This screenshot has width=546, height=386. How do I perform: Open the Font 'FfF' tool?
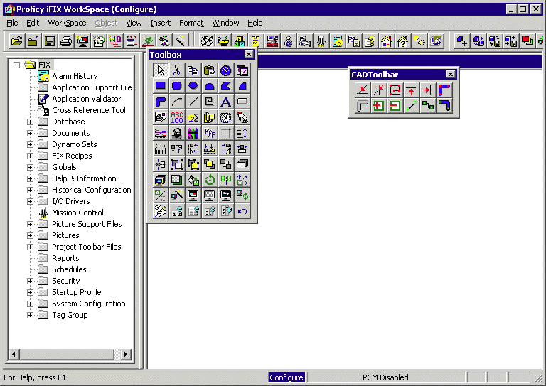(210, 133)
